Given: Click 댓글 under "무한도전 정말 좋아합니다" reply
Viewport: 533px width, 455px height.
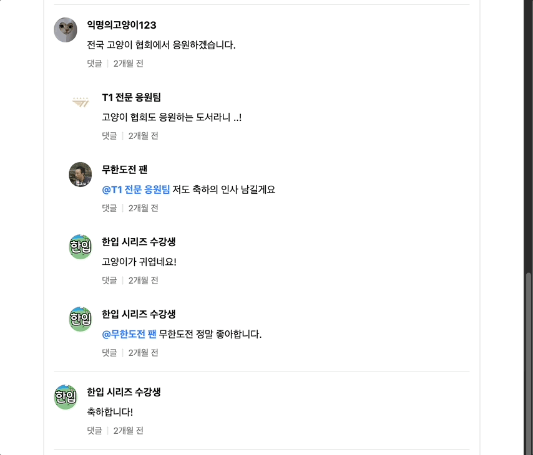Looking at the screenshot, I should coord(109,353).
